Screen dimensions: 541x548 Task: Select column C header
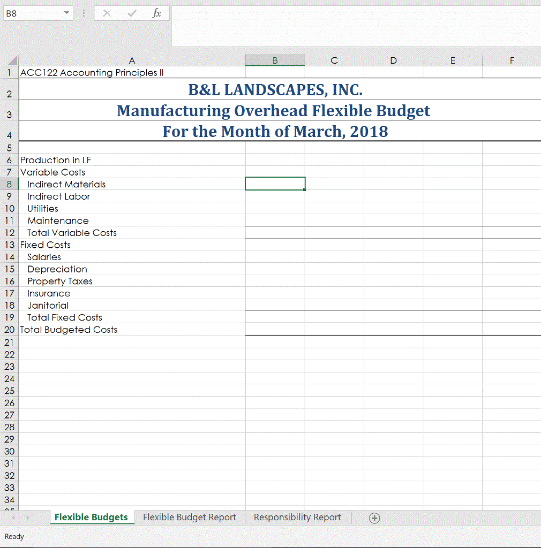[x=334, y=60]
